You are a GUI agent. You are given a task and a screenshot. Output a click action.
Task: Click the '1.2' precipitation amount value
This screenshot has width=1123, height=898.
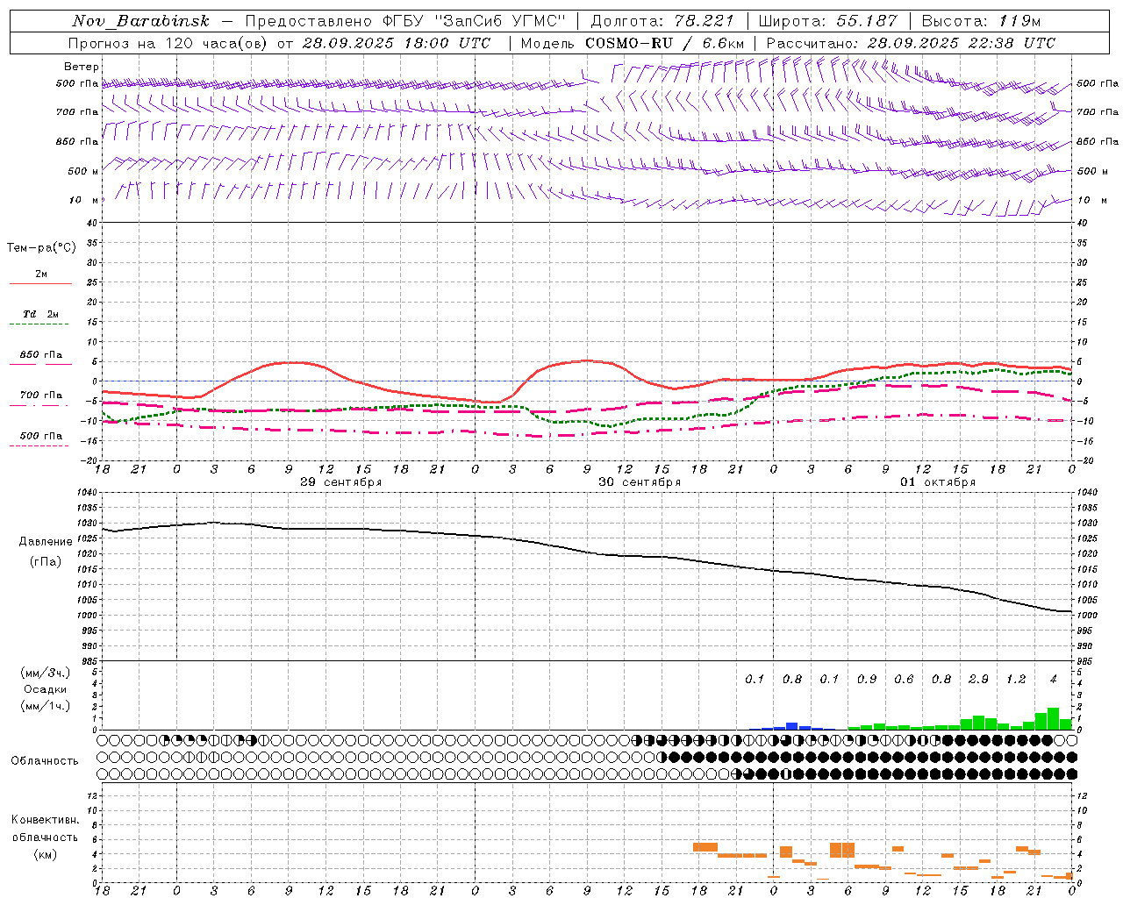pos(1016,679)
